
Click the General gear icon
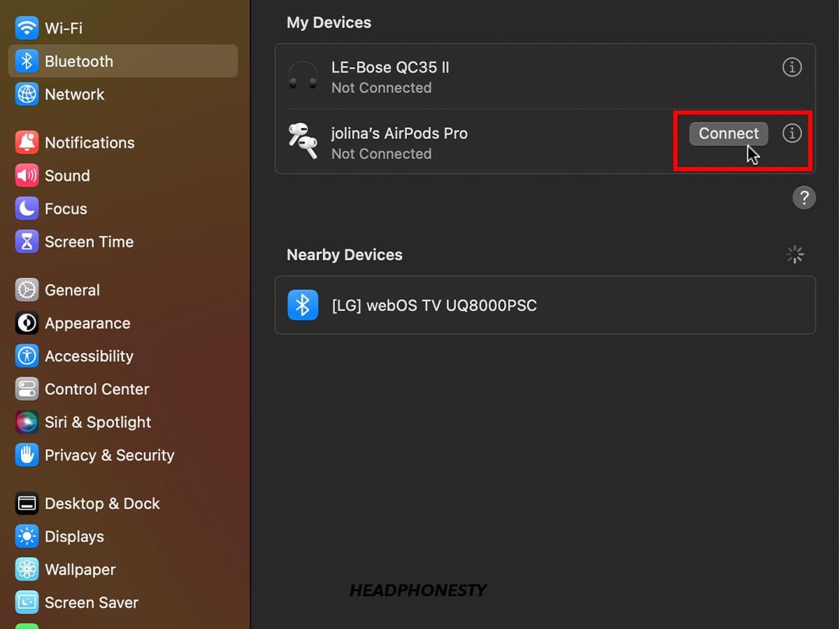[x=27, y=290]
